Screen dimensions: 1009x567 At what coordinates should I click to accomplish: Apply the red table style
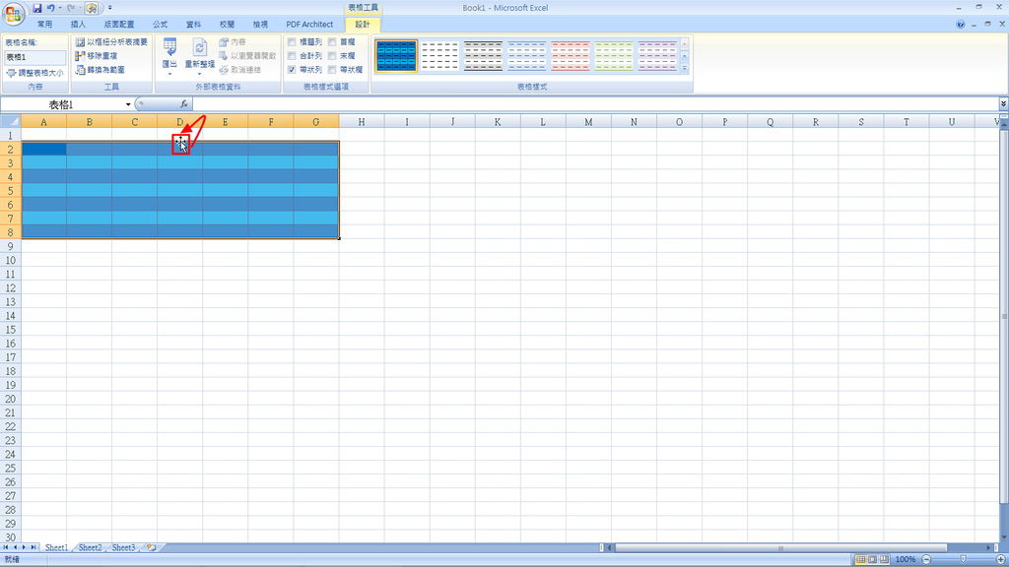571,56
